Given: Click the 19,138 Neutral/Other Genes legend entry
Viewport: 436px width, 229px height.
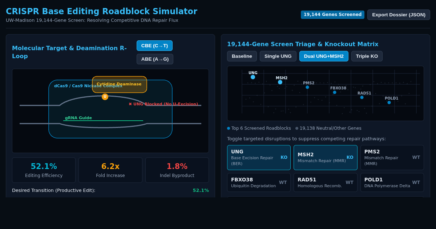Looking at the screenshot, I should click(x=328, y=128).
